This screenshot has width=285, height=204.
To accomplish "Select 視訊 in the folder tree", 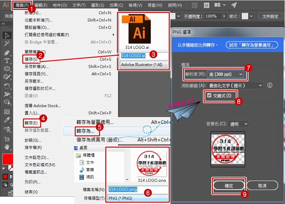I will click(x=87, y=177).
